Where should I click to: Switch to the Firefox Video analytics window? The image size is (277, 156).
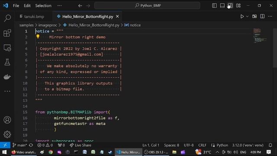(x=24, y=152)
